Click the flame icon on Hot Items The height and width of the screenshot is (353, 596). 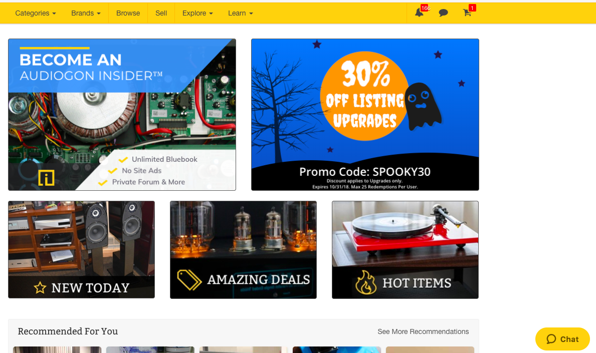(365, 282)
